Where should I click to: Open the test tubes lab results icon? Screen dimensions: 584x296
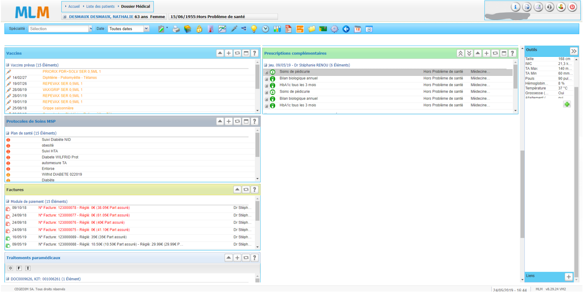coord(277,29)
